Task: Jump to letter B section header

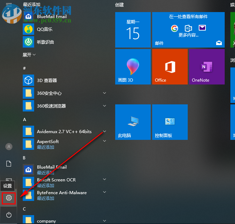Action: [24, 158]
